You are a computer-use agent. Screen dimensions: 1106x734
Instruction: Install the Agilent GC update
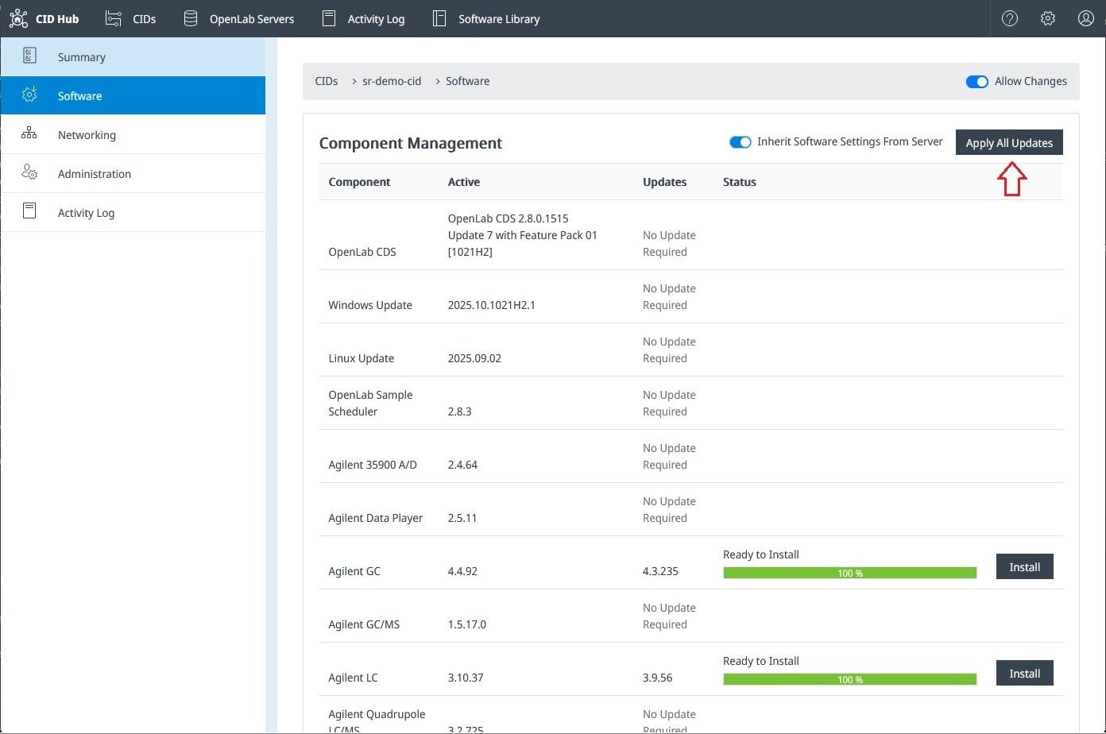coord(1025,567)
